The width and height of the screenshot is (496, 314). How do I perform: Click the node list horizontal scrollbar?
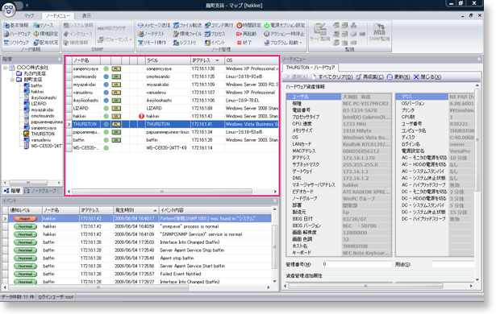[x=172, y=192]
